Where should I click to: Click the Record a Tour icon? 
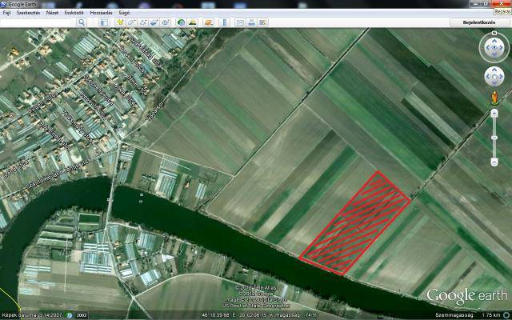pos(165,22)
